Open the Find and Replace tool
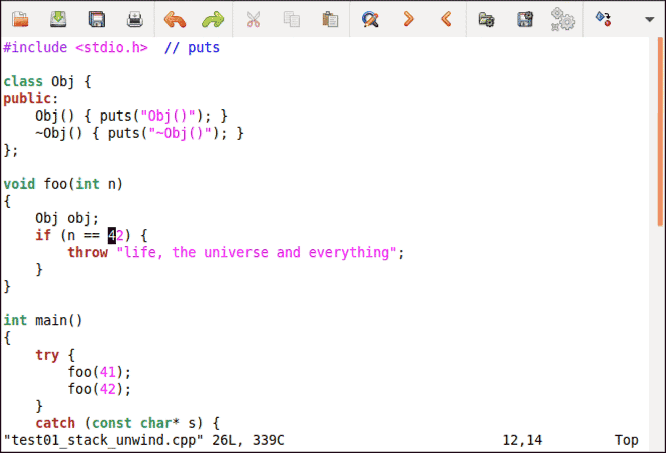 [x=370, y=19]
